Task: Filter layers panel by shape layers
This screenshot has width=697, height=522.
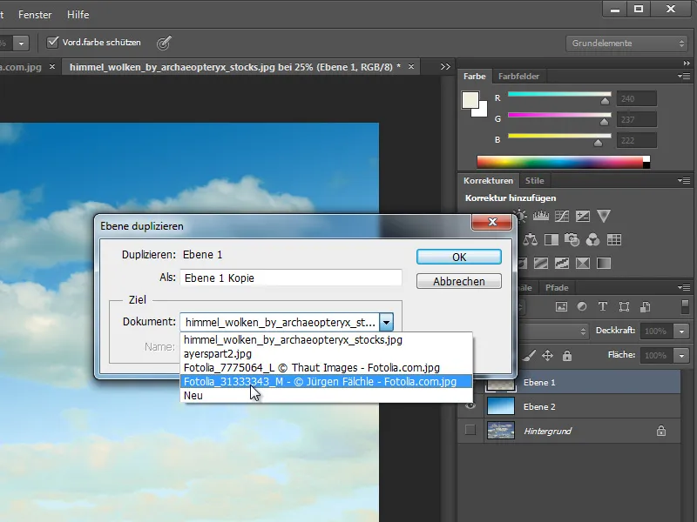Action: 624,307
